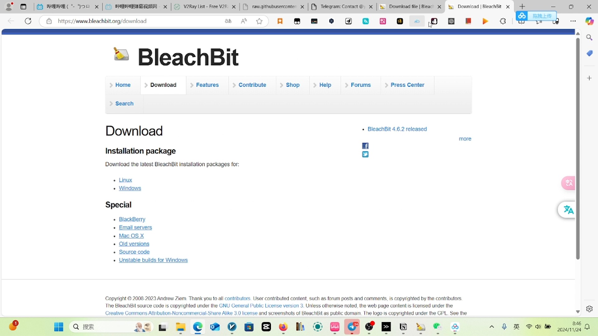
Task: View site information via the lock icon
Action: pyautogui.click(x=49, y=21)
